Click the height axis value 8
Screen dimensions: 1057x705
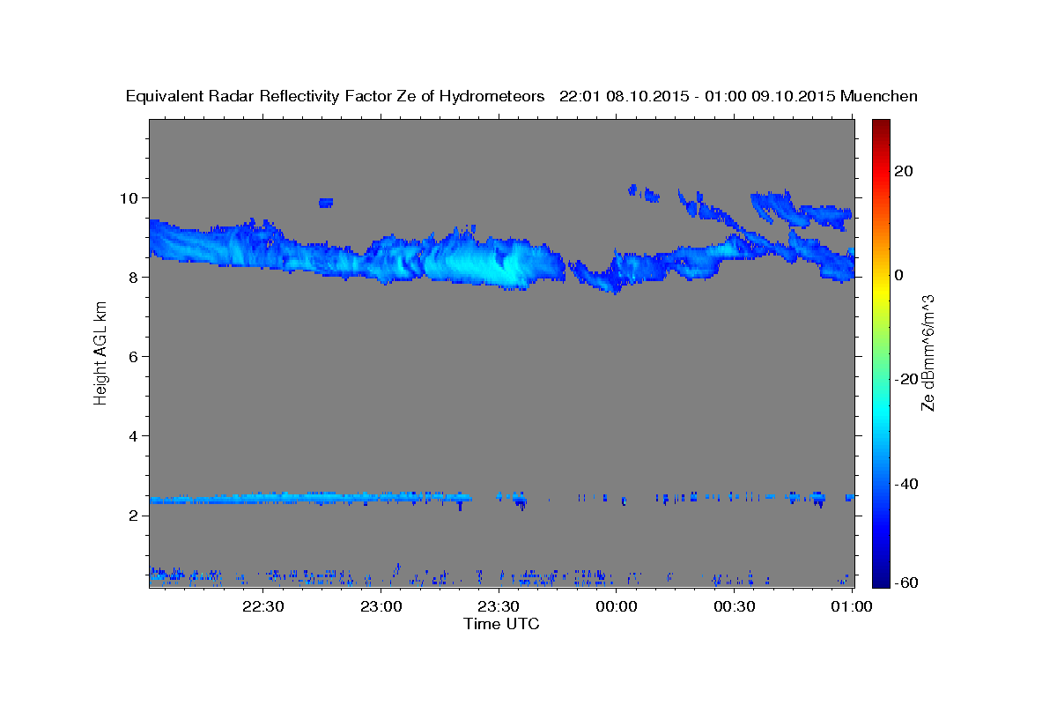pos(134,277)
